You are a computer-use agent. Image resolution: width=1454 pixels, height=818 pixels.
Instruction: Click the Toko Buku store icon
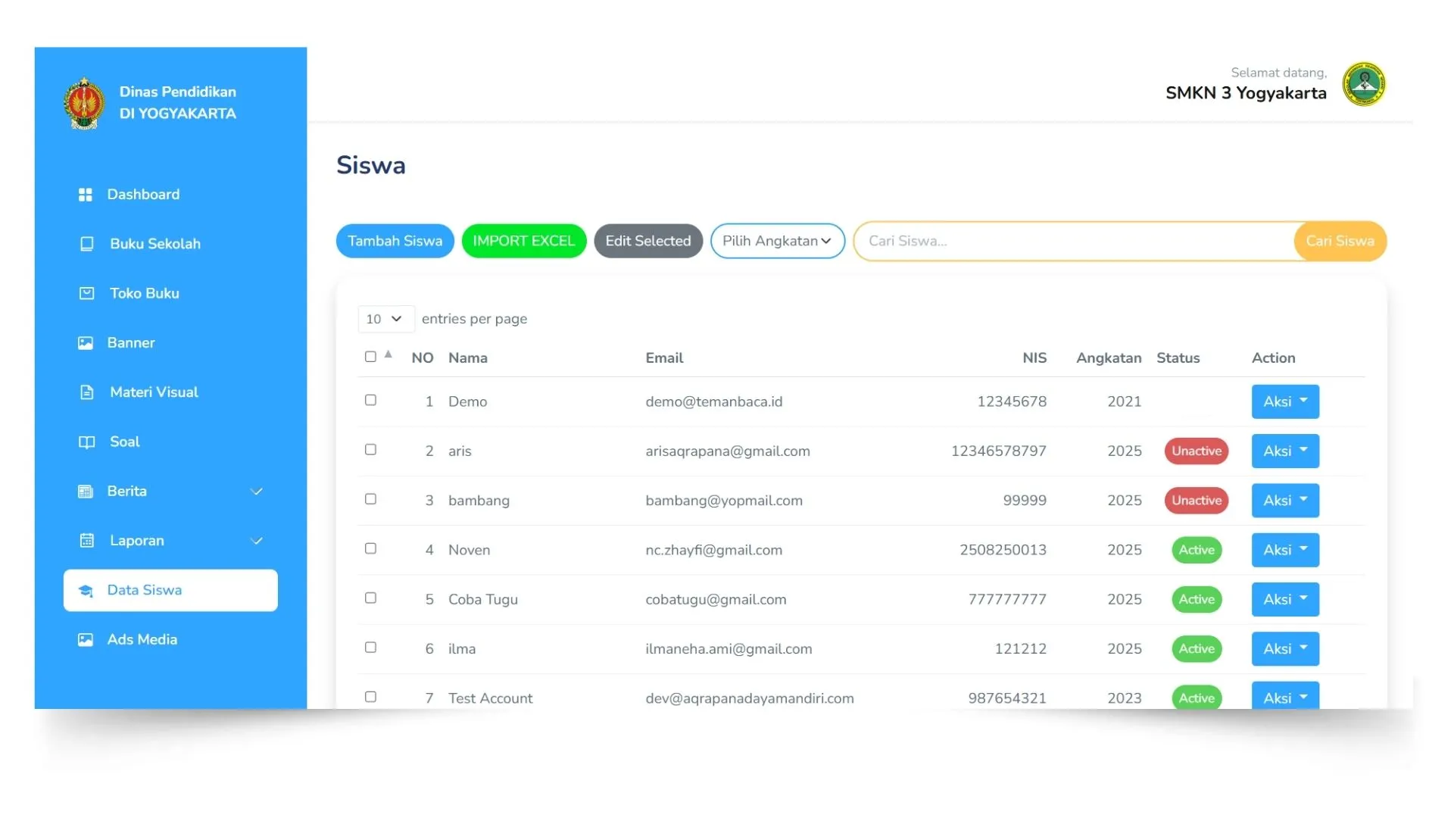87,293
